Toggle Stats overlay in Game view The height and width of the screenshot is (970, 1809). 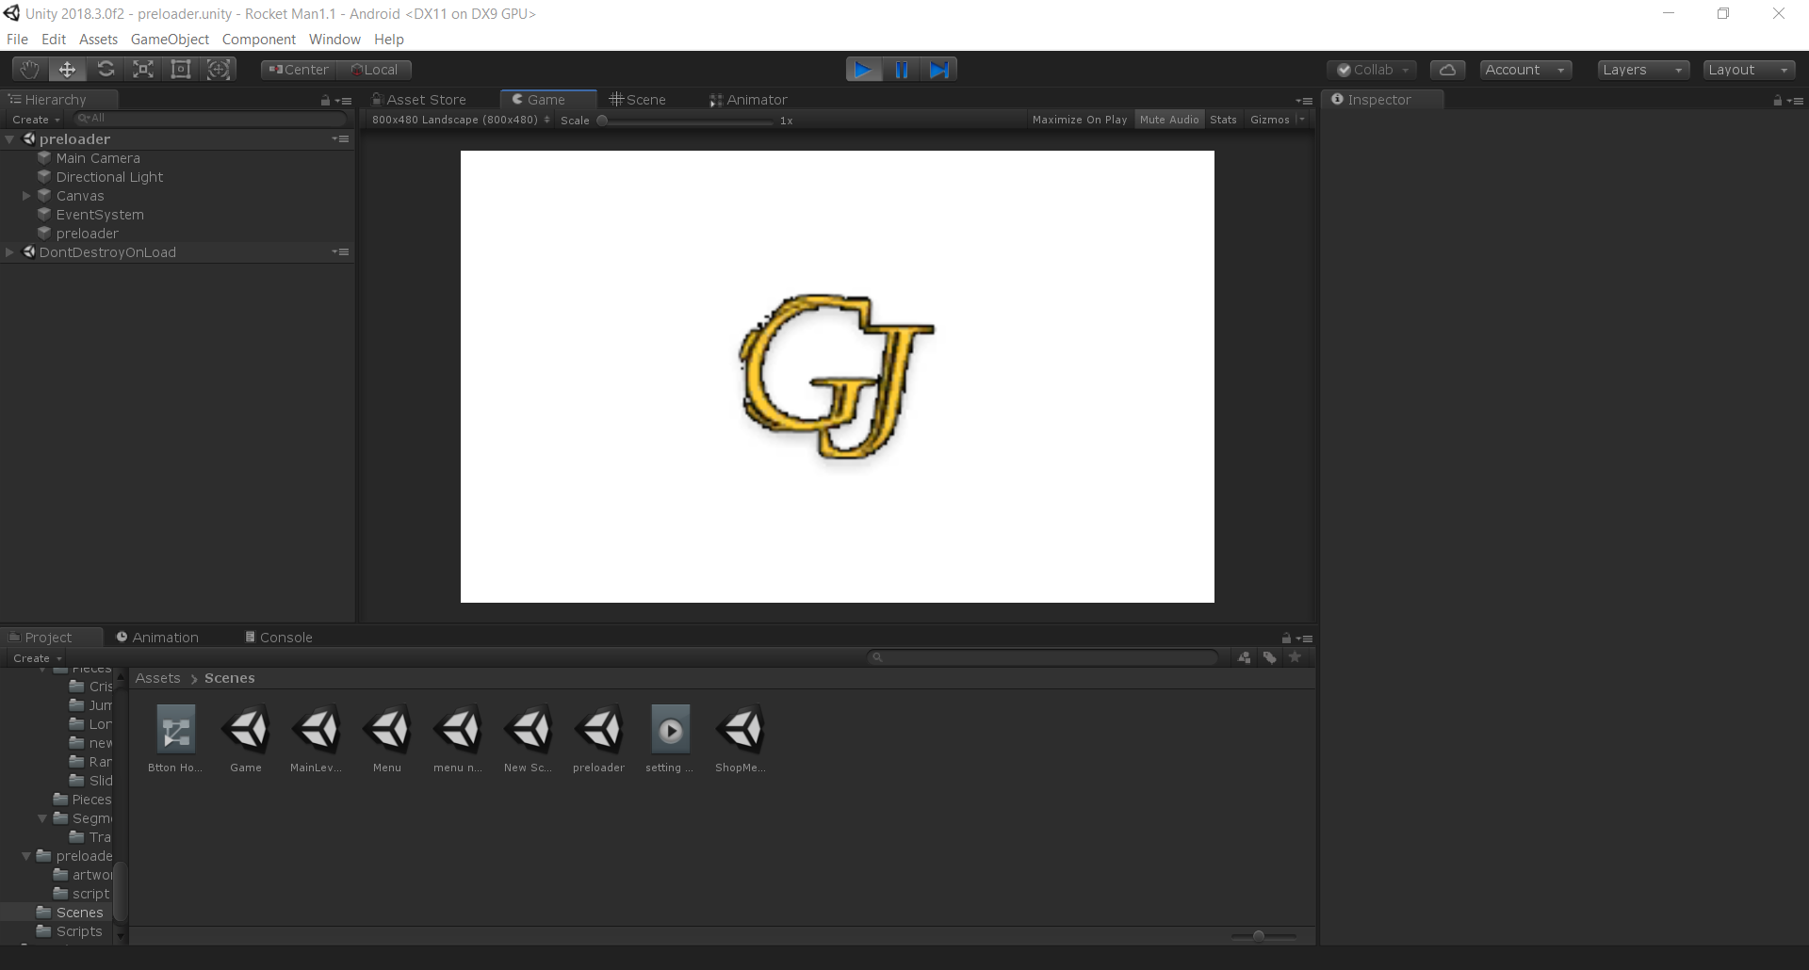point(1224,119)
